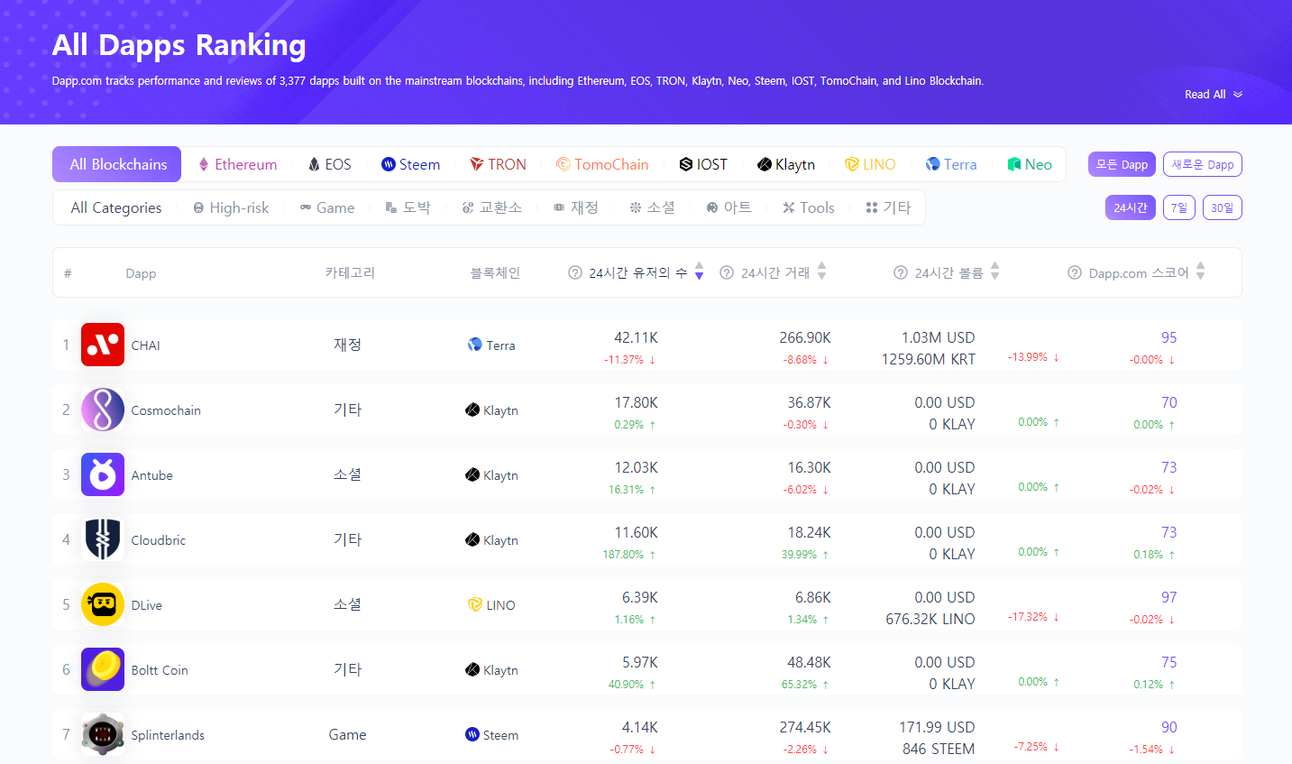Click the Boltt Coin icon
The height and width of the screenshot is (764, 1292).
(x=103, y=669)
